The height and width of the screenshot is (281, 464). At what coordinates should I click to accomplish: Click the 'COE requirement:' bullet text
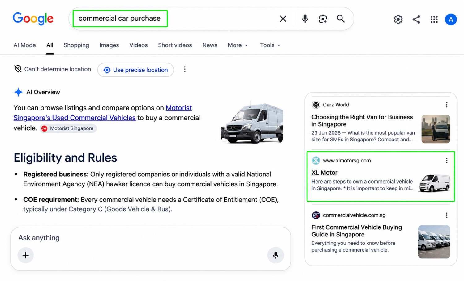(51, 200)
